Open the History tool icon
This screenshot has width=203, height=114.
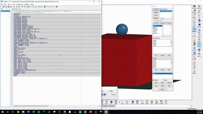tap(194, 16)
